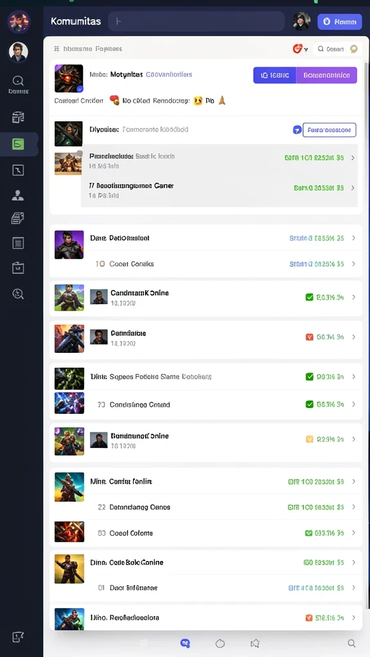The image size is (370, 657).
Task: Expand the chevron of the 'Detendanog Oanos' row
Action: click(x=354, y=507)
